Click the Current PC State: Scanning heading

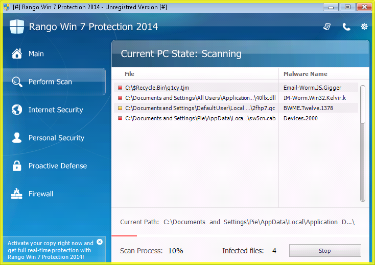point(181,54)
